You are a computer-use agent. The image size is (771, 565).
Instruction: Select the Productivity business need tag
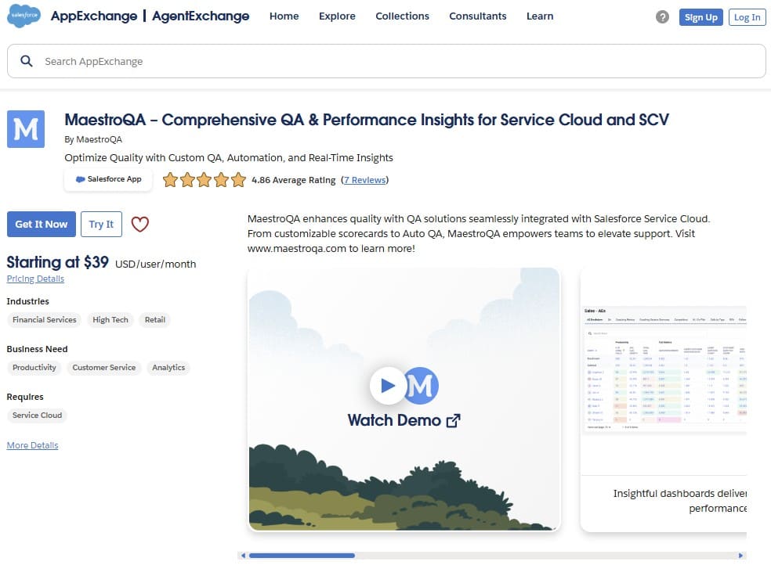pyautogui.click(x=34, y=368)
